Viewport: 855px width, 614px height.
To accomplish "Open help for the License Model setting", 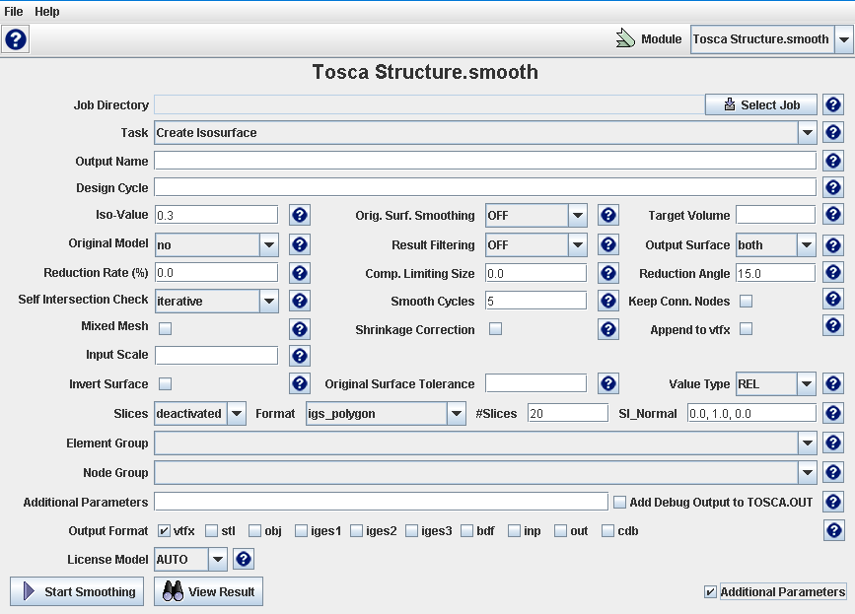I will click(x=244, y=560).
